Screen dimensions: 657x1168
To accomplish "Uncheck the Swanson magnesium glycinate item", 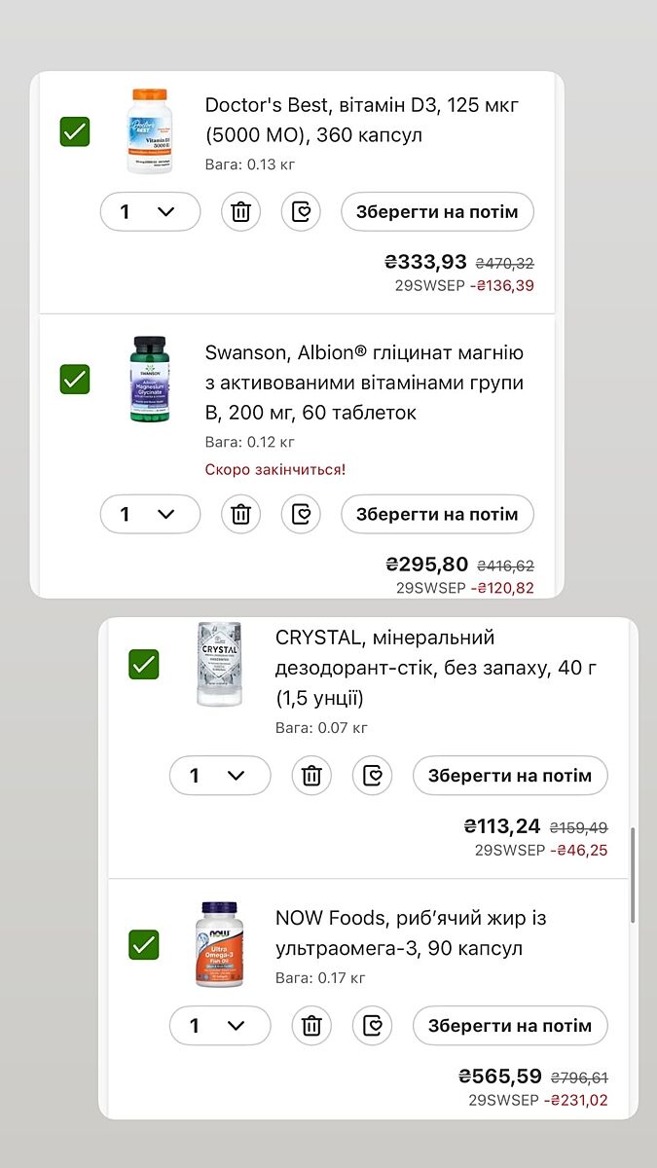I will pyautogui.click(x=75, y=379).
